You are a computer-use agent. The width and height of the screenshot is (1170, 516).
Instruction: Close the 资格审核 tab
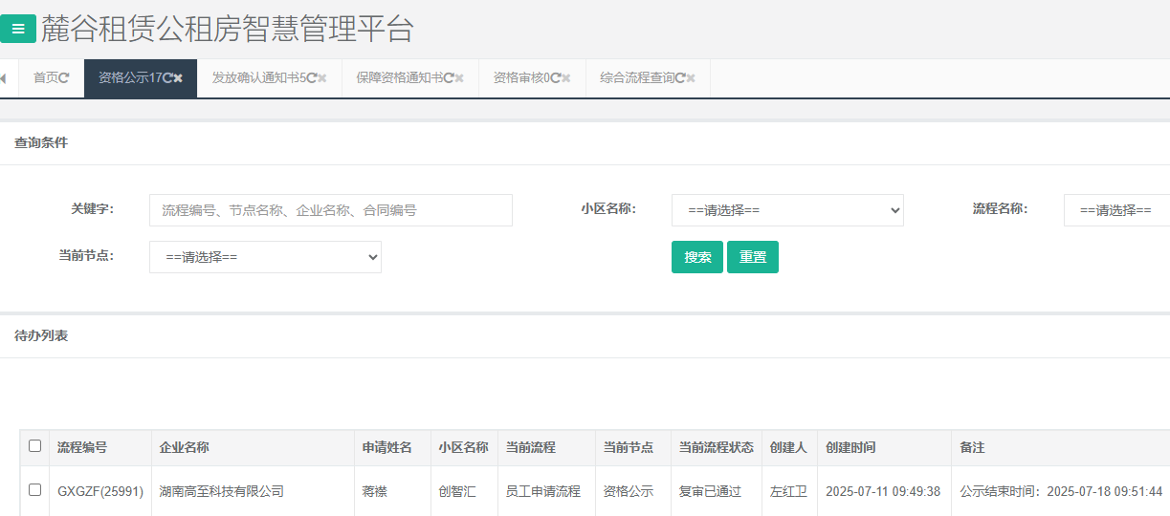point(566,78)
